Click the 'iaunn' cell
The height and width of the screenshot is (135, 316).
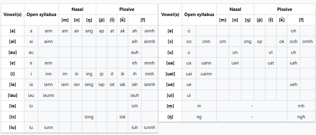(x=48, y=95)
